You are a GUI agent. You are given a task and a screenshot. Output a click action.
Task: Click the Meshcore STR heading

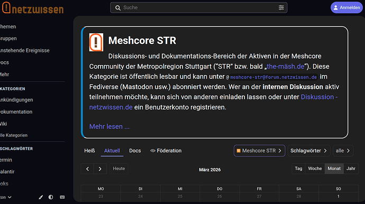click(x=142, y=41)
